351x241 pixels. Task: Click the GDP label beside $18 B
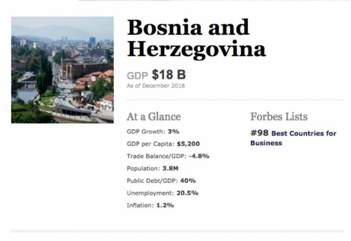click(x=137, y=76)
